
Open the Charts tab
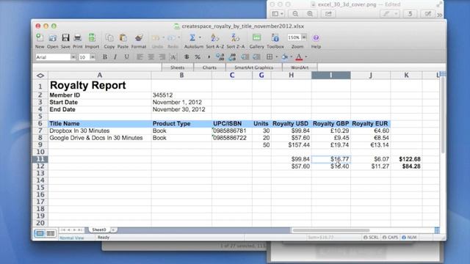pos(209,67)
